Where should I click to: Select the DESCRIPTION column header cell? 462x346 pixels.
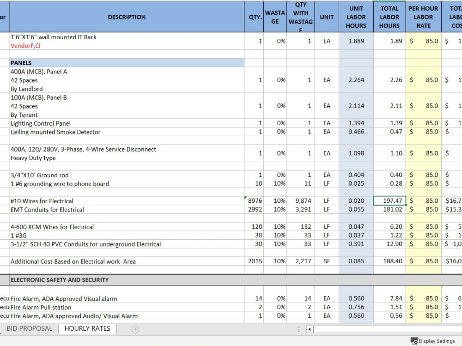click(127, 17)
